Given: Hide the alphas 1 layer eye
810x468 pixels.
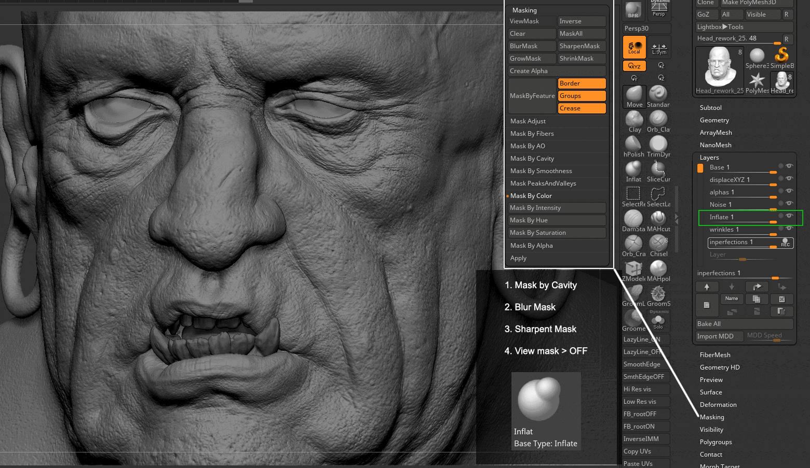Looking at the screenshot, I should pyautogui.click(x=789, y=191).
